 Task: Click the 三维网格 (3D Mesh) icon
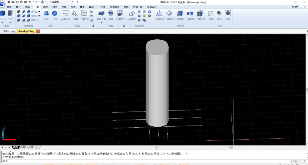tap(84, 14)
